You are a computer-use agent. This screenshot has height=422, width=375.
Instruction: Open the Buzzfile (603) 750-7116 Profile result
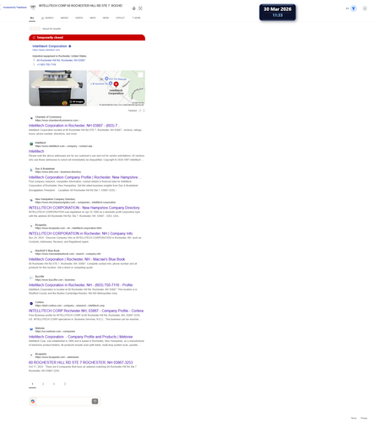point(80,285)
